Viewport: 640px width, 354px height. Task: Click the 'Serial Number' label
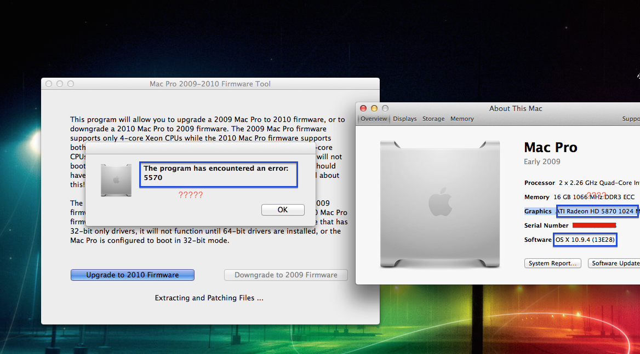coord(546,225)
